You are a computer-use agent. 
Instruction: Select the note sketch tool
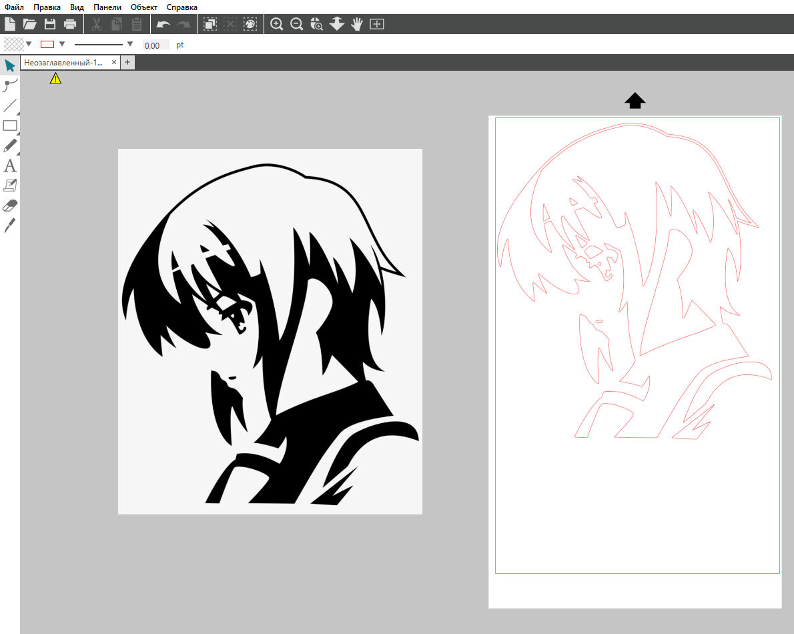point(10,186)
